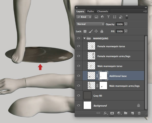Open the Opacity slider dropdown arrow
152x123 pixels.
point(126,24)
